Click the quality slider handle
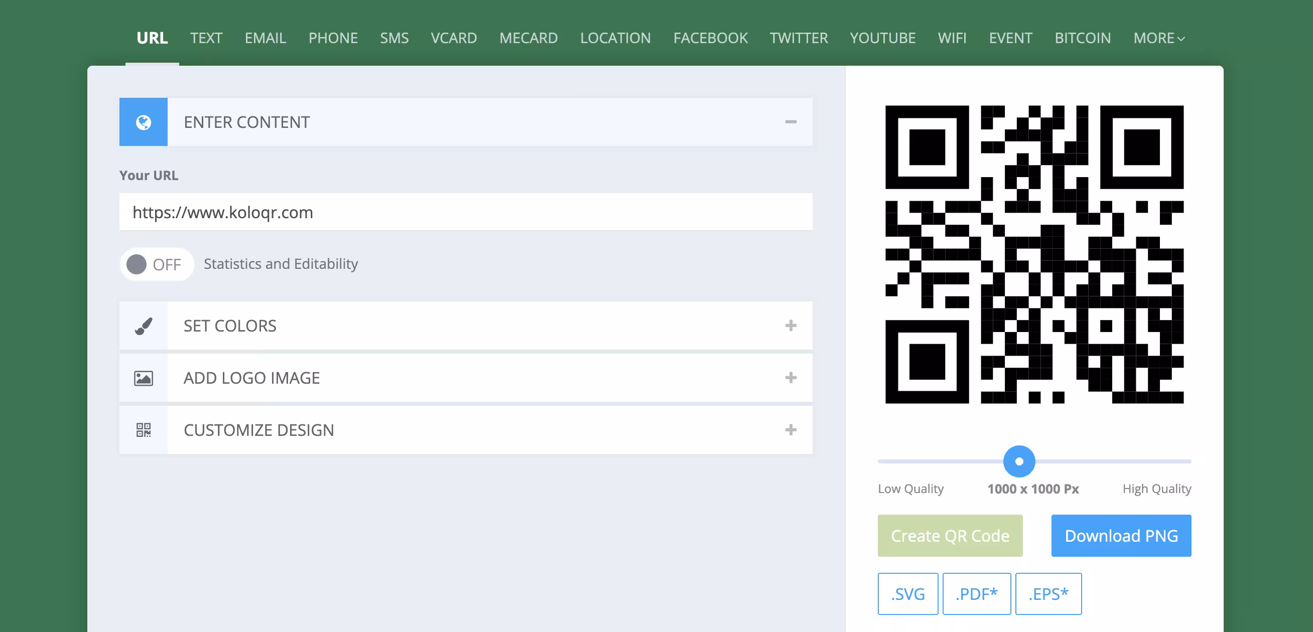This screenshot has height=632, width=1313. (x=1019, y=461)
